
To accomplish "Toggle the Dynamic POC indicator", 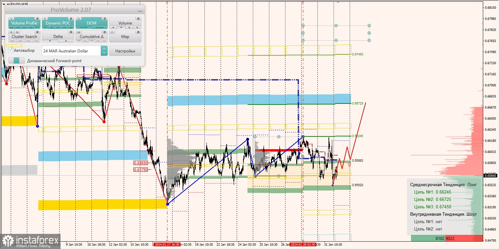I will pos(58,23).
